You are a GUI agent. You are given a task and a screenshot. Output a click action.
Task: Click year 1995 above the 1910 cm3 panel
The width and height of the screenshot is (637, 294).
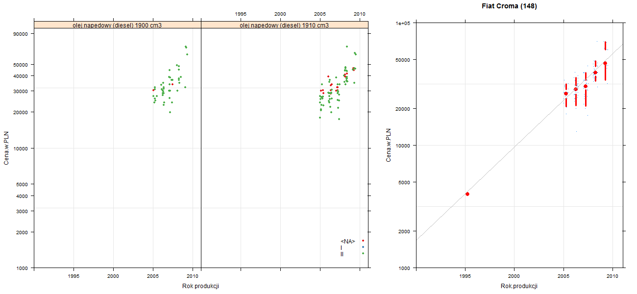click(241, 14)
